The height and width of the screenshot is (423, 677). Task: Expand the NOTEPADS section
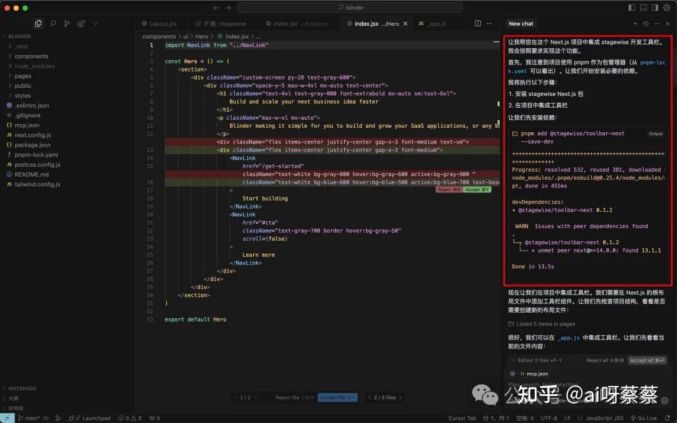pyautogui.click(x=21, y=389)
